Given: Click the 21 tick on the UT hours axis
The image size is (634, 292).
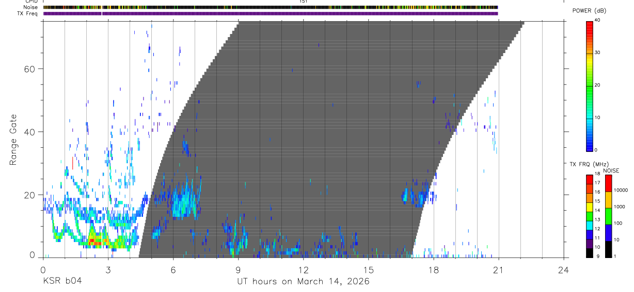Looking at the screenshot, I should pyautogui.click(x=499, y=269).
